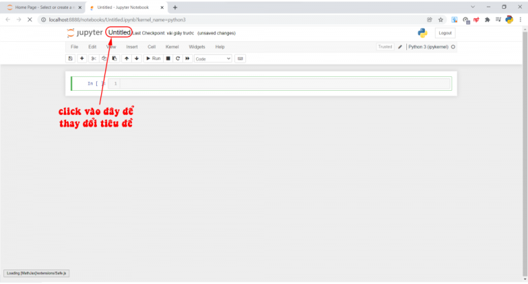Click the paste cells icon
Screen dimensions: 528x284
coord(114,58)
